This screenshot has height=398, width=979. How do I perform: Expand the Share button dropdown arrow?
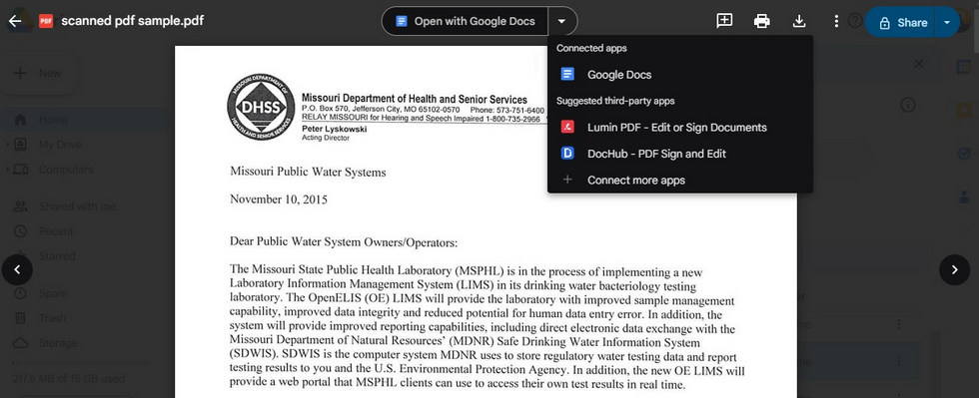click(x=947, y=23)
